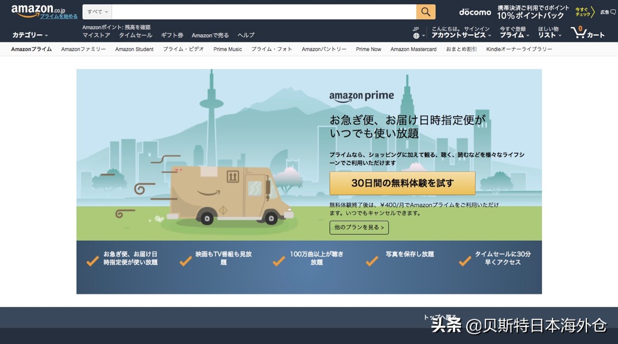Click タイムセールに30分早くアクセス benefit text
This screenshot has width=618, height=344.
click(x=503, y=258)
